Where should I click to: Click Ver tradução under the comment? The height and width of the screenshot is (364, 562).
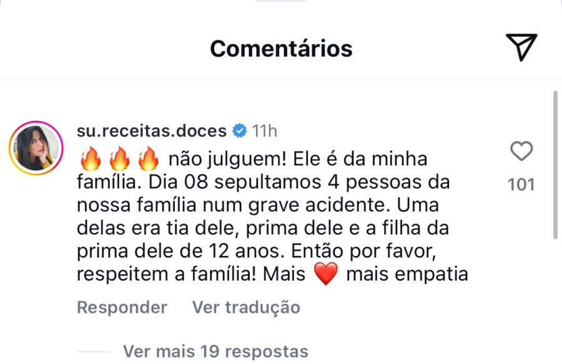(246, 307)
